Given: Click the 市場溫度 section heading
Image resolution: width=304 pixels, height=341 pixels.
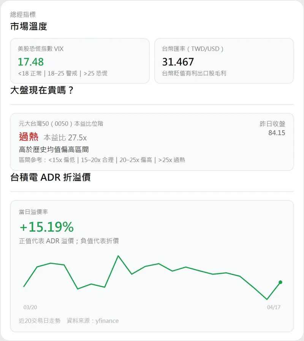Looking at the screenshot, I should 29,27.
